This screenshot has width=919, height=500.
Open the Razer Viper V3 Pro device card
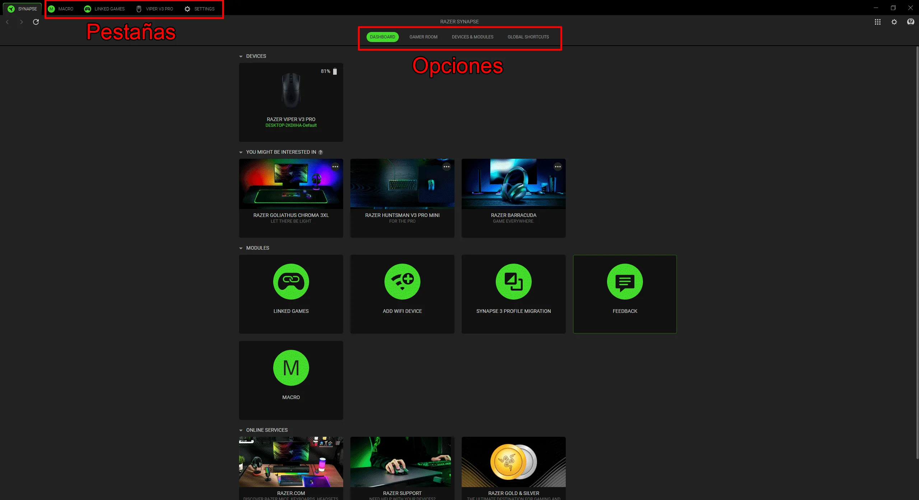pos(291,102)
